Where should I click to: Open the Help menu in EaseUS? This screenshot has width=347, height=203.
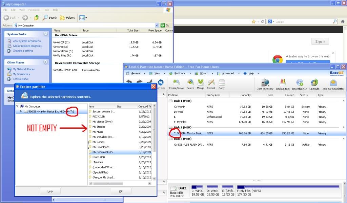(x=251, y=73)
